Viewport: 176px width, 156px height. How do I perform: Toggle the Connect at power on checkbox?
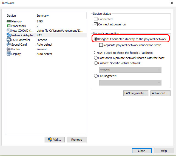pyautogui.click(x=96, y=24)
